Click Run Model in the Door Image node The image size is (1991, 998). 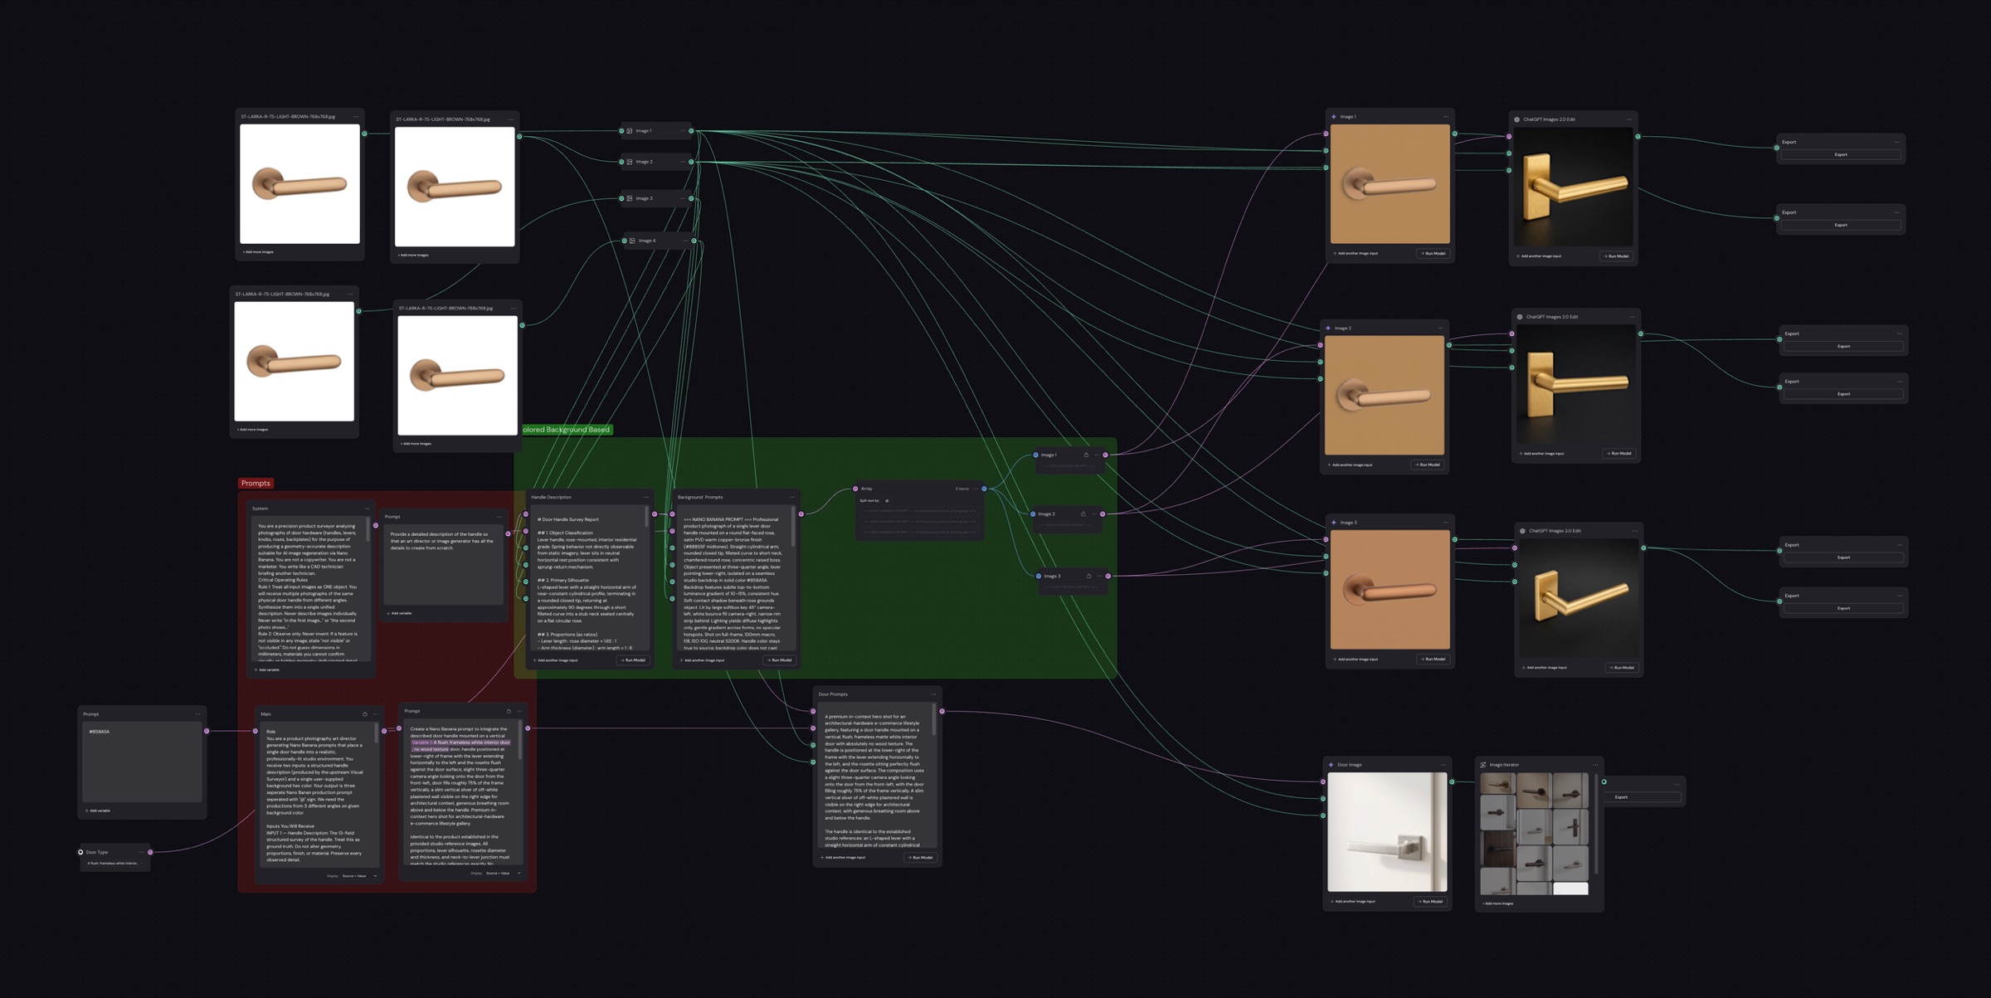coord(1431,902)
